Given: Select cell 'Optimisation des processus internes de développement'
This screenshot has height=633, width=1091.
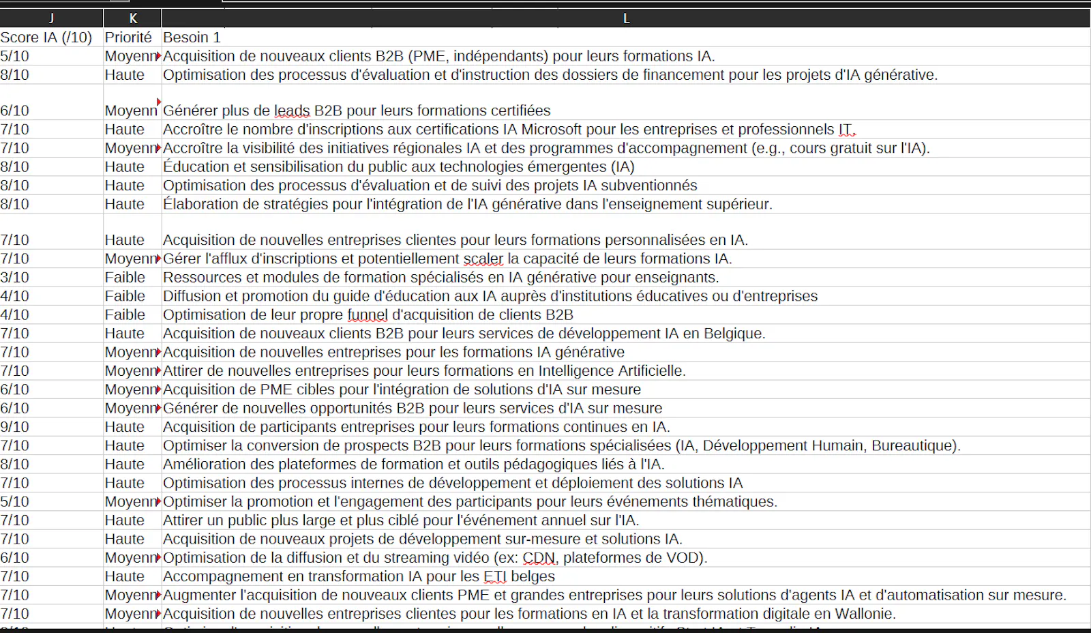Looking at the screenshot, I should pos(626,483).
